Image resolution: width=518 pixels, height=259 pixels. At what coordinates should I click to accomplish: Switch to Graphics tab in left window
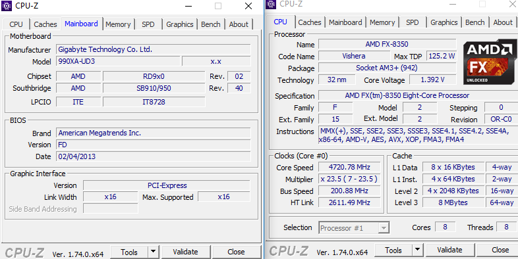point(180,24)
